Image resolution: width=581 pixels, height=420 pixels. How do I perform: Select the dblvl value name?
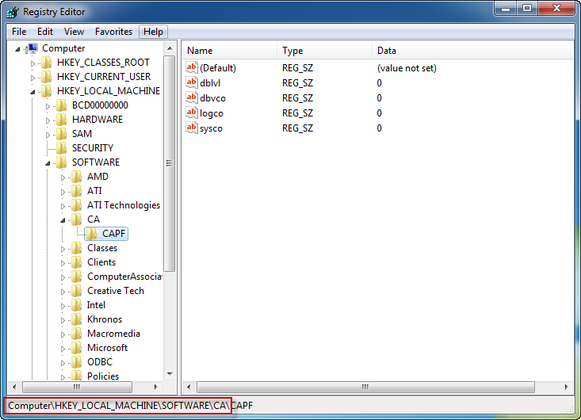pos(210,83)
